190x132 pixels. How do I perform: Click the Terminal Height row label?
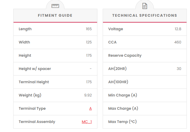click(34, 82)
